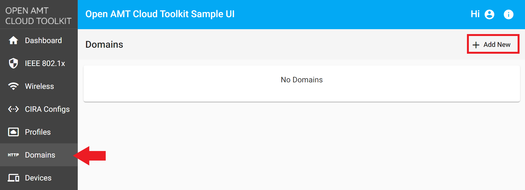Click the Hi greeting text in header
This screenshot has height=190, width=525.
475,14
